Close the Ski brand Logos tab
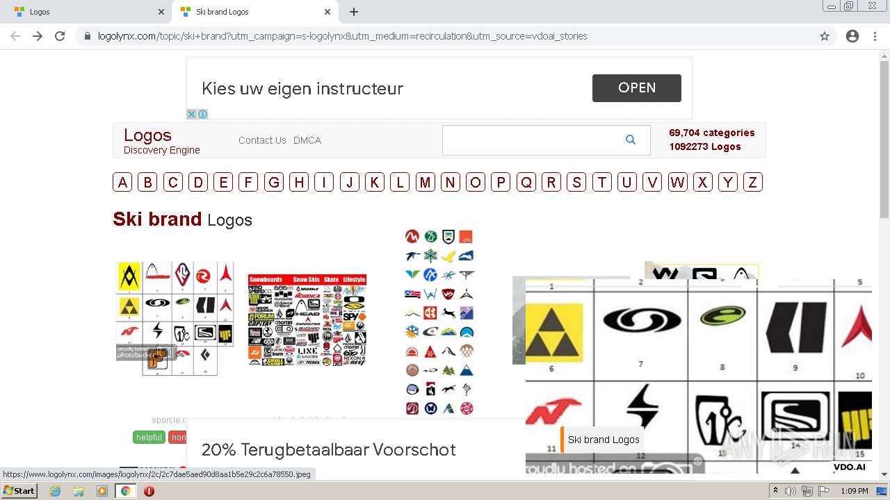Image resolution: width=890 pixels, height=500 pixels. click(x=327, y=12)
